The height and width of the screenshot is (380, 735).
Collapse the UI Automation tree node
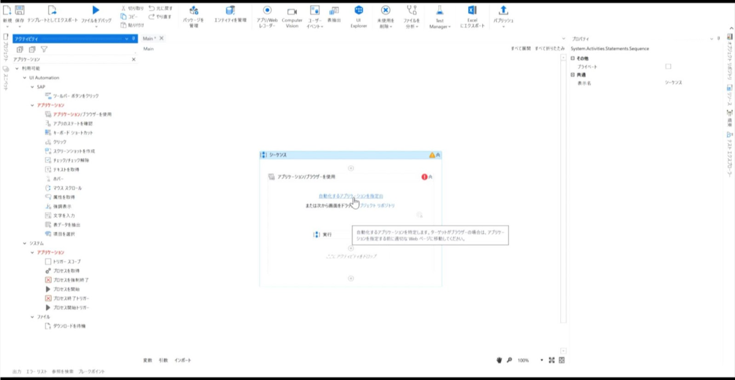tap(25, 77)
